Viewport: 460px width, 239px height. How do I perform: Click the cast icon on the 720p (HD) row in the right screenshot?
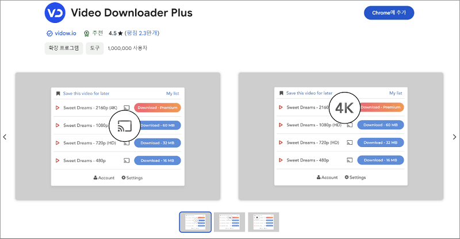tap(350, 142)
